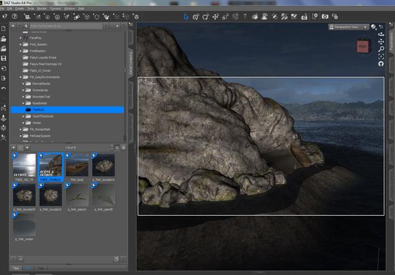The height and width of the screenshot is (275, 395).
Task: Click the zoom magnifier viewport control
Action: 382,49
